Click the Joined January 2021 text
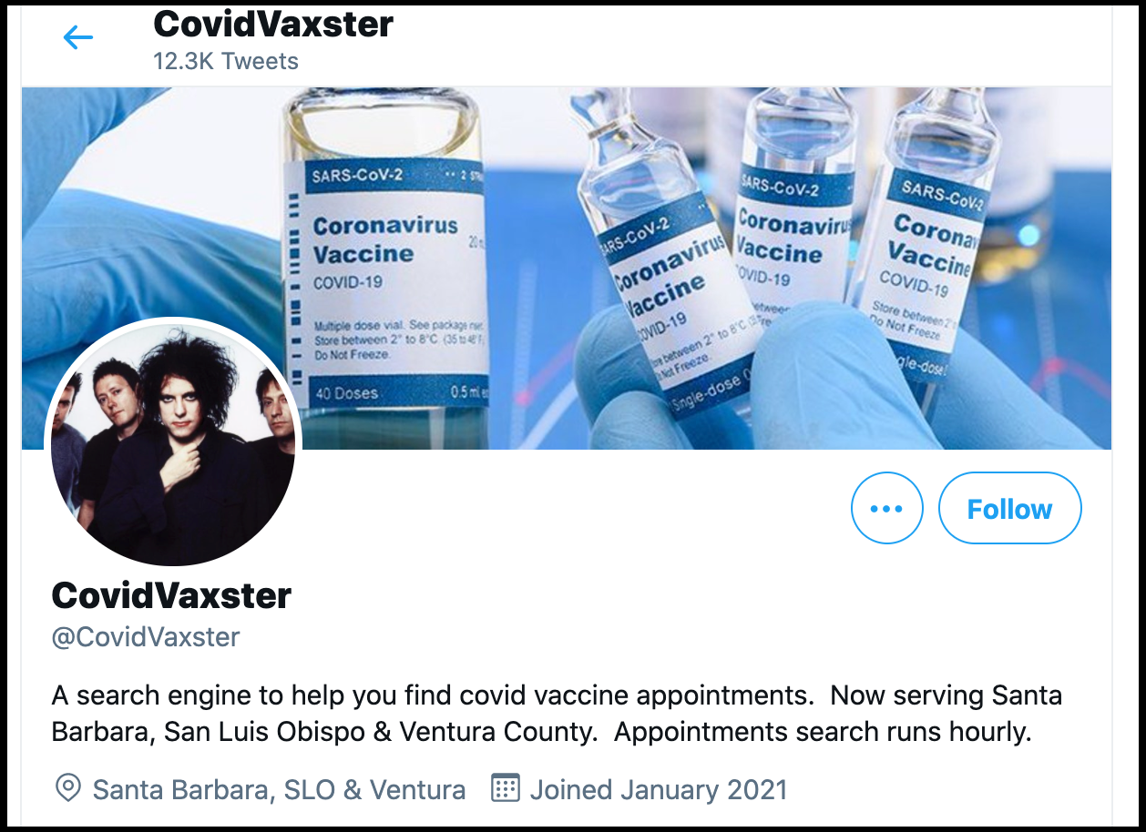 click(658, 789)
